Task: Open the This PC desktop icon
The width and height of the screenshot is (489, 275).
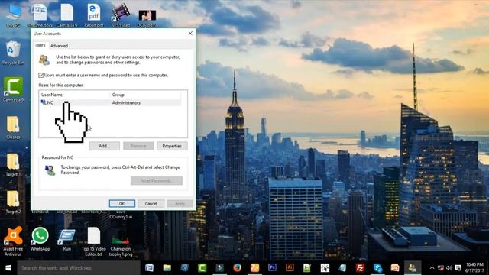Action: point(13,15)
